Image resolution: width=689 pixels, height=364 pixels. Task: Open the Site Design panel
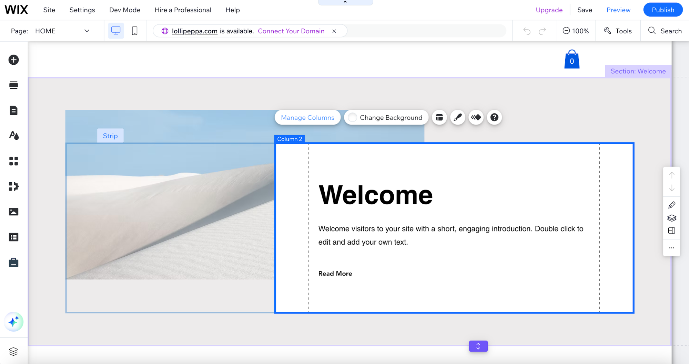tap(13, 136)
